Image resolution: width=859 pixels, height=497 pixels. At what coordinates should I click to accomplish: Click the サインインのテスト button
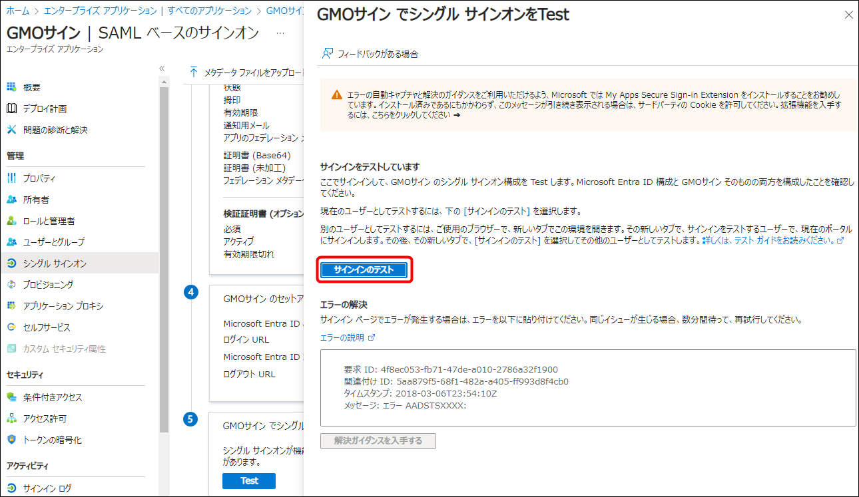pos(364,269)
